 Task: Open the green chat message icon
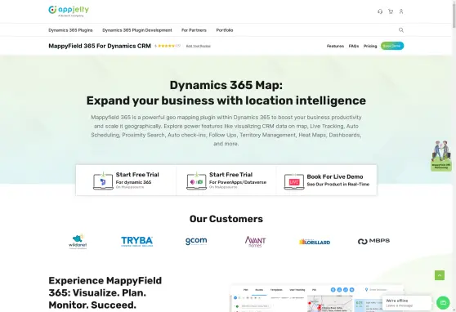(443, 303)
